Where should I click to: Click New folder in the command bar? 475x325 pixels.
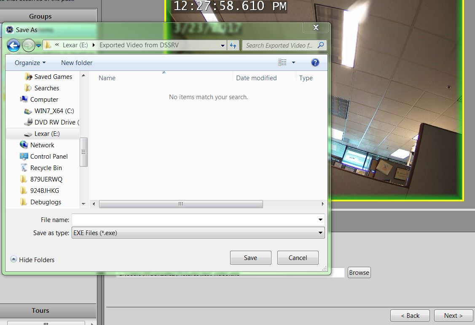(x=76, y=62)
